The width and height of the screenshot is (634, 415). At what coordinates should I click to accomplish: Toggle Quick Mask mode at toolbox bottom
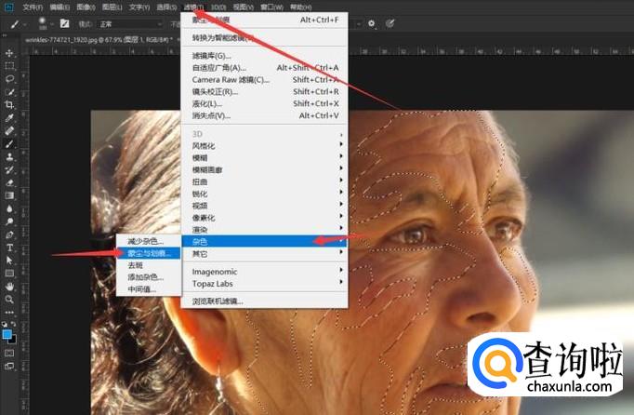9,355
